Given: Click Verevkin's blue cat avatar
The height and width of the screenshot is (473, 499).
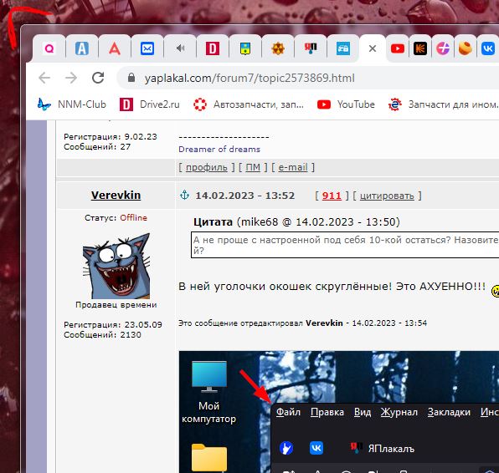Looking at the screenshot, I should [x=116, y=266].
